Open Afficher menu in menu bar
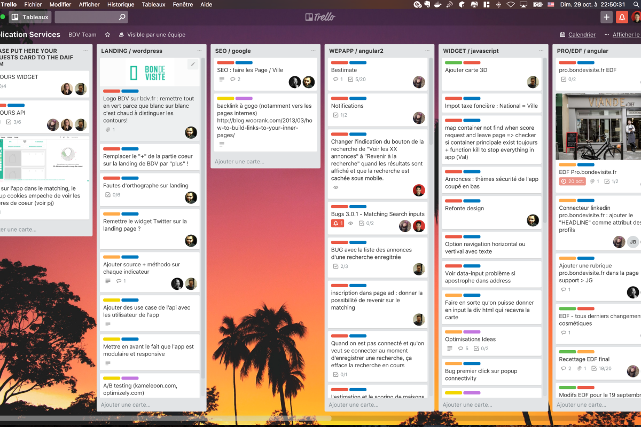This screenshot has height=427, width=641. (x=89, y=4)
